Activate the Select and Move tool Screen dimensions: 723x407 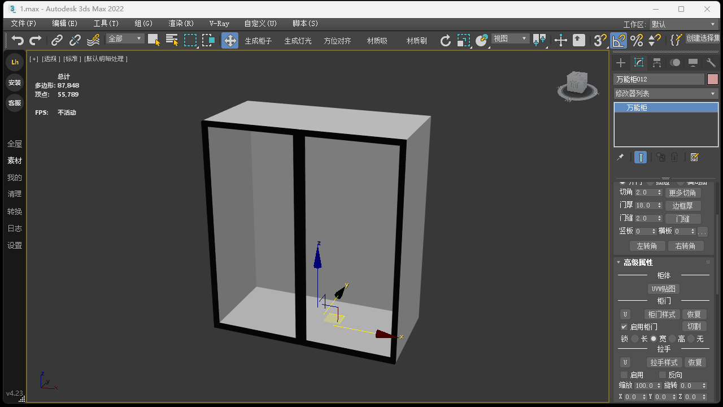point(230,40)
